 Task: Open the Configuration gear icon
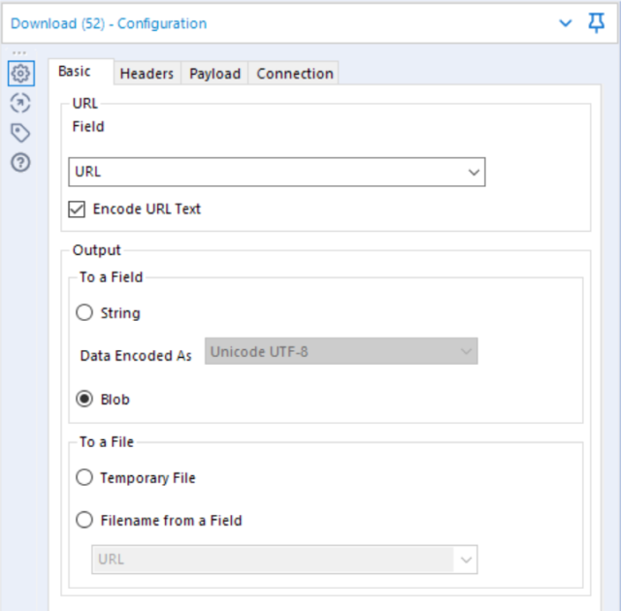20,73
